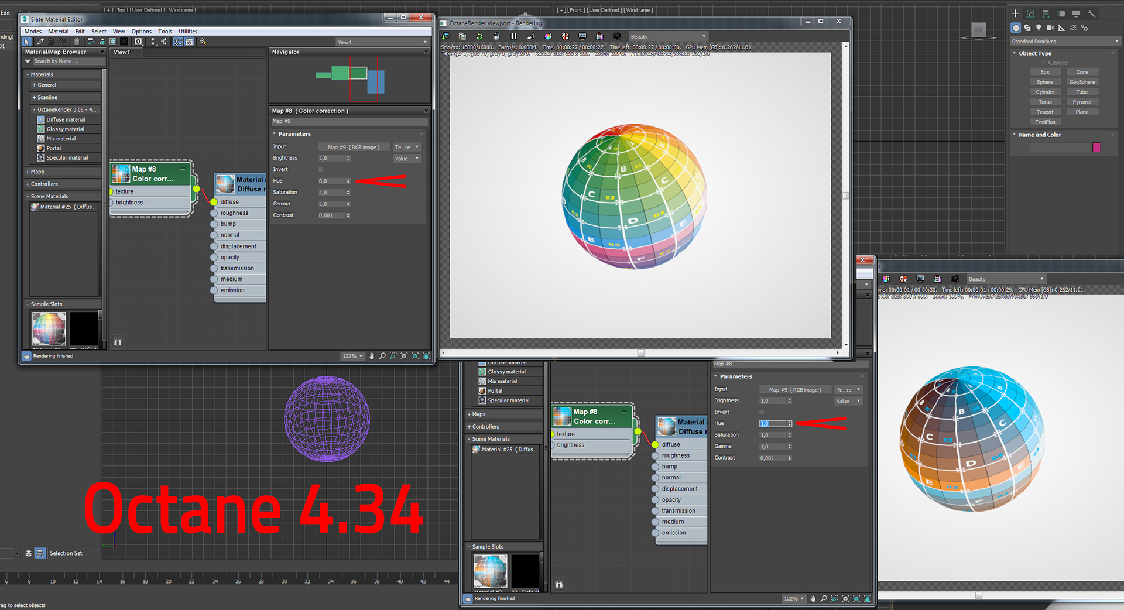Open the Beauty dropdown in the lower Octane viewport
The height and width of the screenshot is (610, 1124).
coord(1006,279)
